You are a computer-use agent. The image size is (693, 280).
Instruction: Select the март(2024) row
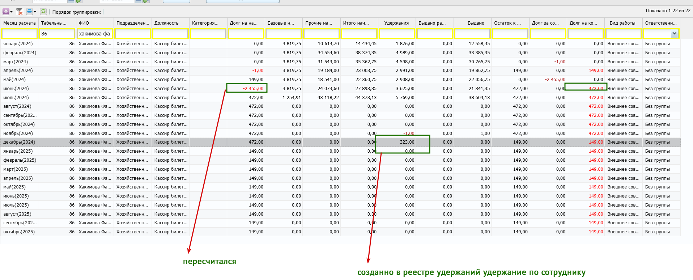point(340,62)
